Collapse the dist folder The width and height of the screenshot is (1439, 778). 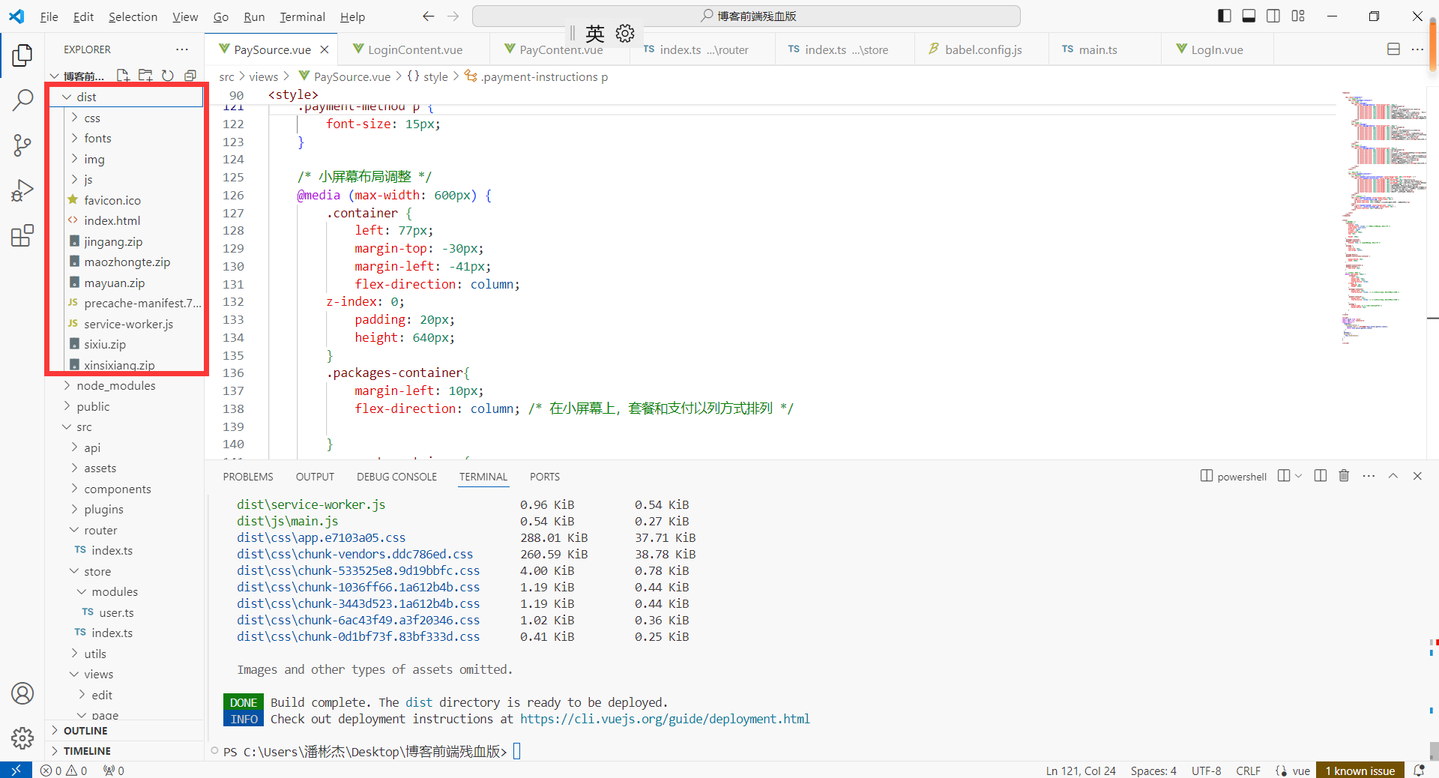86,97
